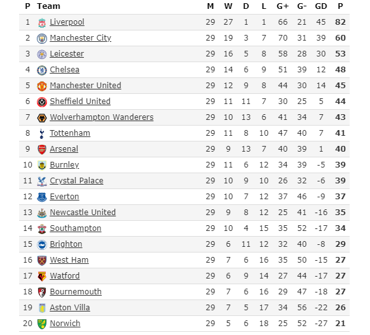Screen dimensions: 370x335
Task: Open the Sheffield United team page
Action: pos(80,102)
